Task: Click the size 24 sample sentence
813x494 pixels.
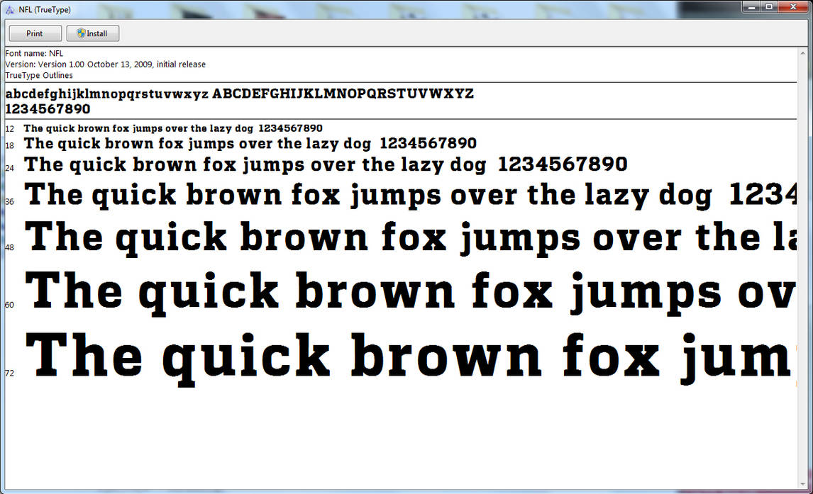Action: pos(326,164)
